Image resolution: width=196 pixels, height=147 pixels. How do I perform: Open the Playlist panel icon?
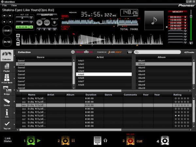7,67
